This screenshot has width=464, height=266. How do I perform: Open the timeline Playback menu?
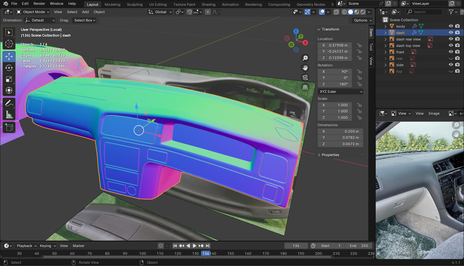click(x=27, y=246)
